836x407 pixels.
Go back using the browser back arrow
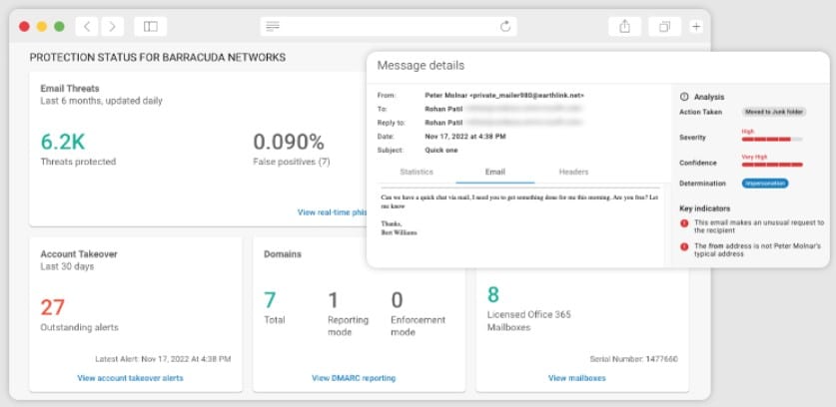point(87,27)
